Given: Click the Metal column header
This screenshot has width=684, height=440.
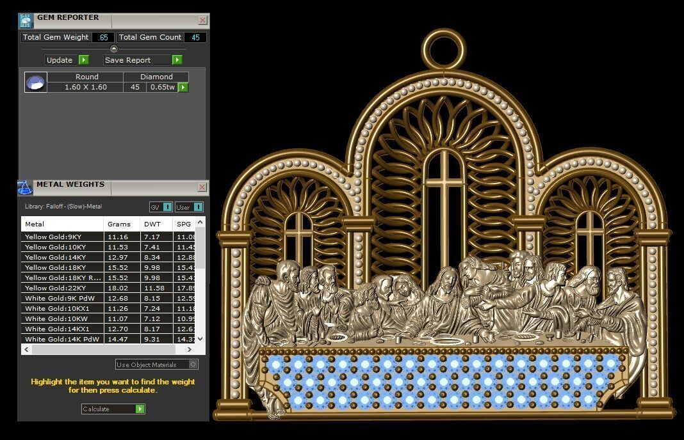Looking at the screenshot, I should 62,224.
